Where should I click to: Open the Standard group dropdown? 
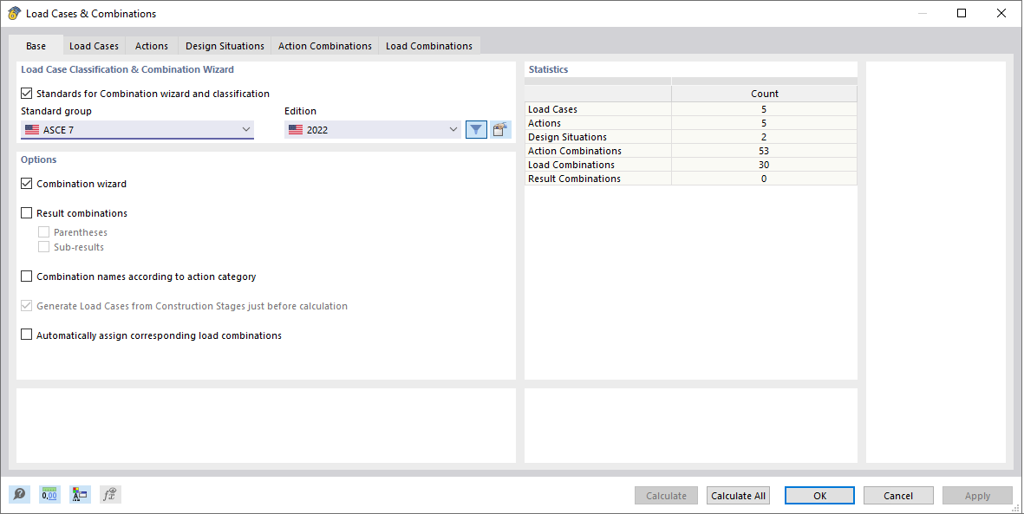pyautogui.click(x=247, y=128)
